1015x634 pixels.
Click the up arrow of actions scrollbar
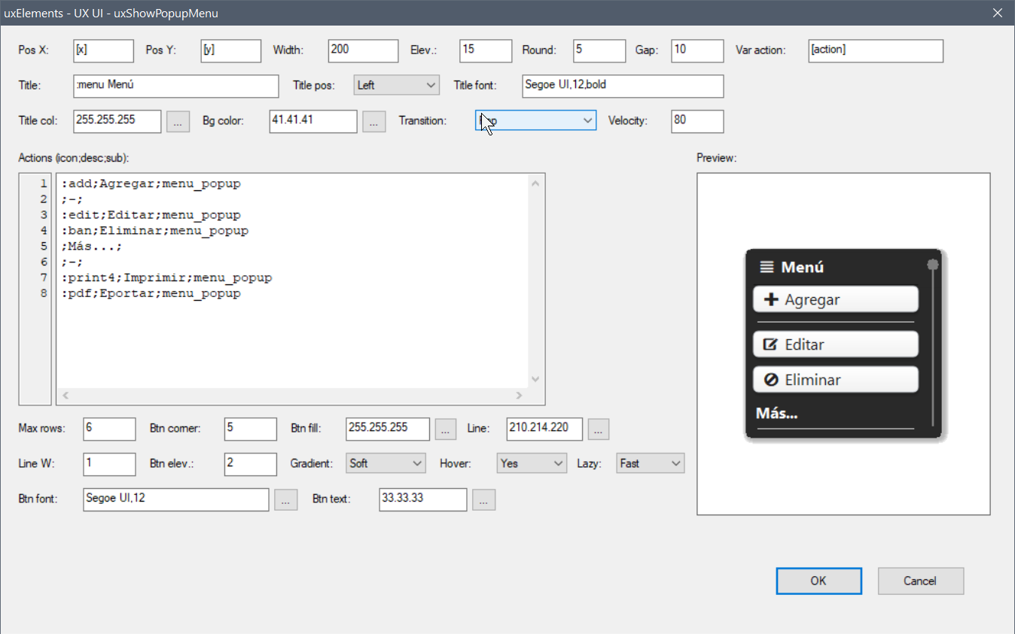[535, 183]
